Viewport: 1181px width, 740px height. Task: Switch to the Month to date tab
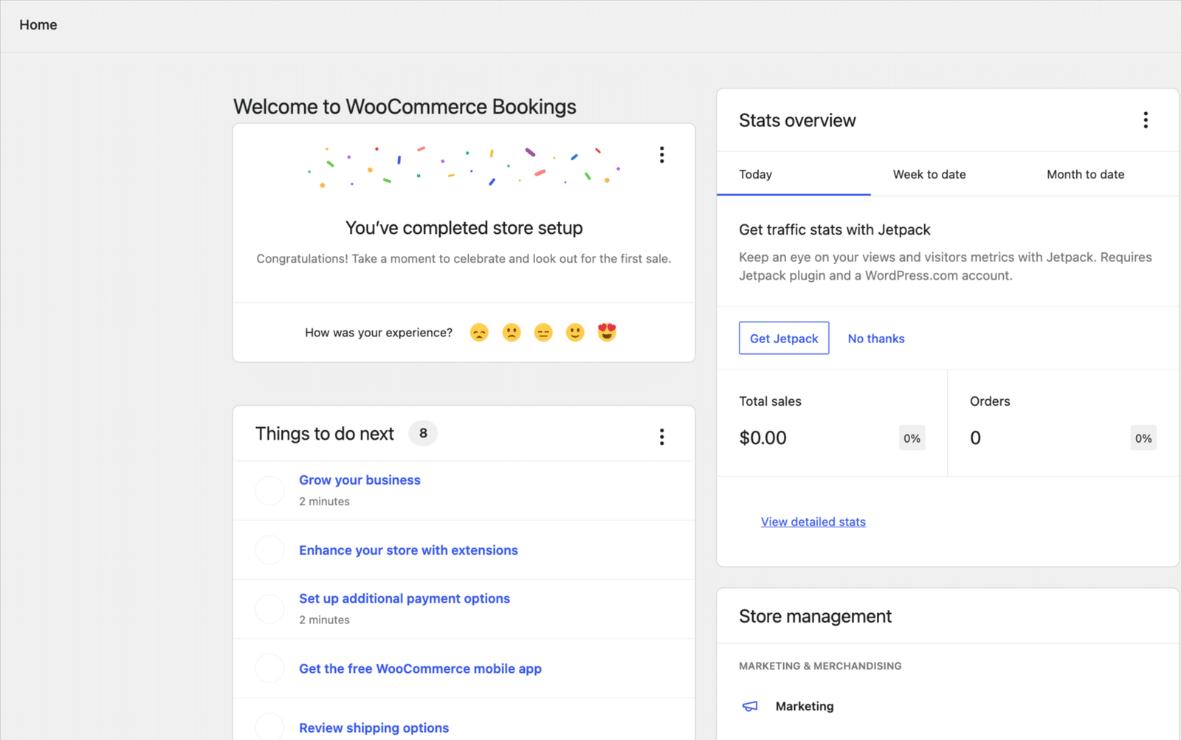pos(1101,175)
